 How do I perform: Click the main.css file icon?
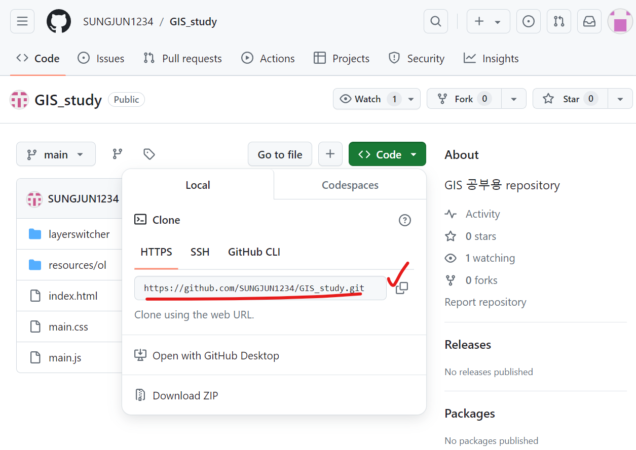(x=35, y=326)
